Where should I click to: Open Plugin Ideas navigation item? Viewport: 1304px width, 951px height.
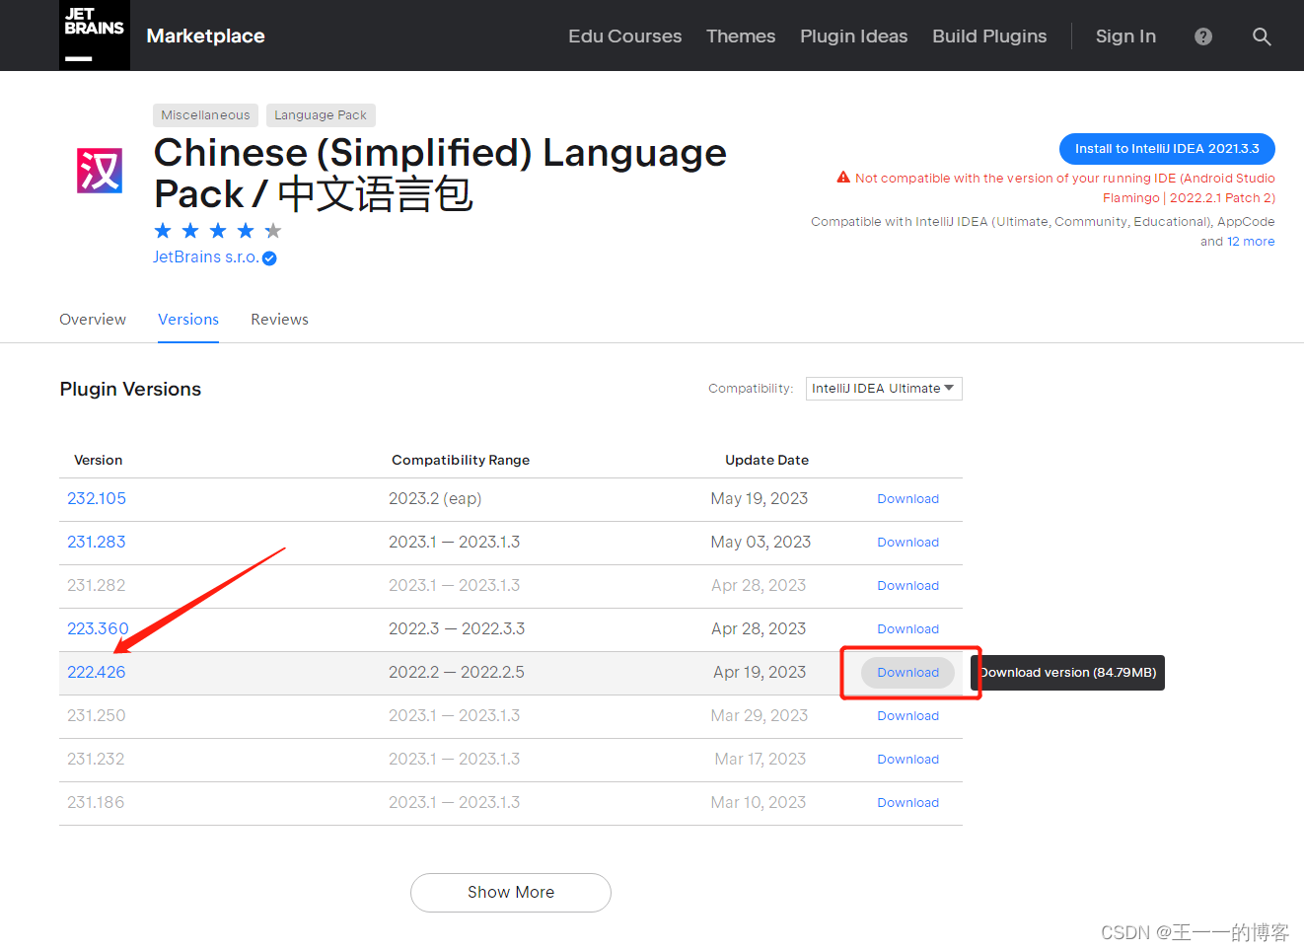point(854,37)
